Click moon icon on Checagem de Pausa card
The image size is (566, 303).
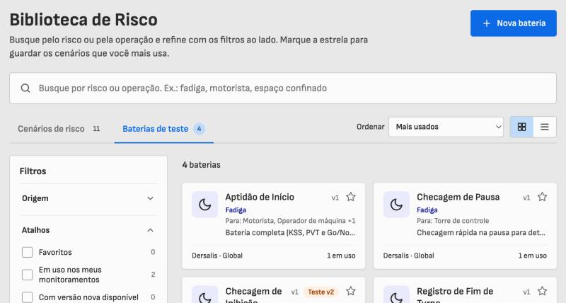click(396, 205)
